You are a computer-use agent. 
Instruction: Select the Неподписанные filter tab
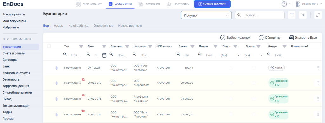130,26
